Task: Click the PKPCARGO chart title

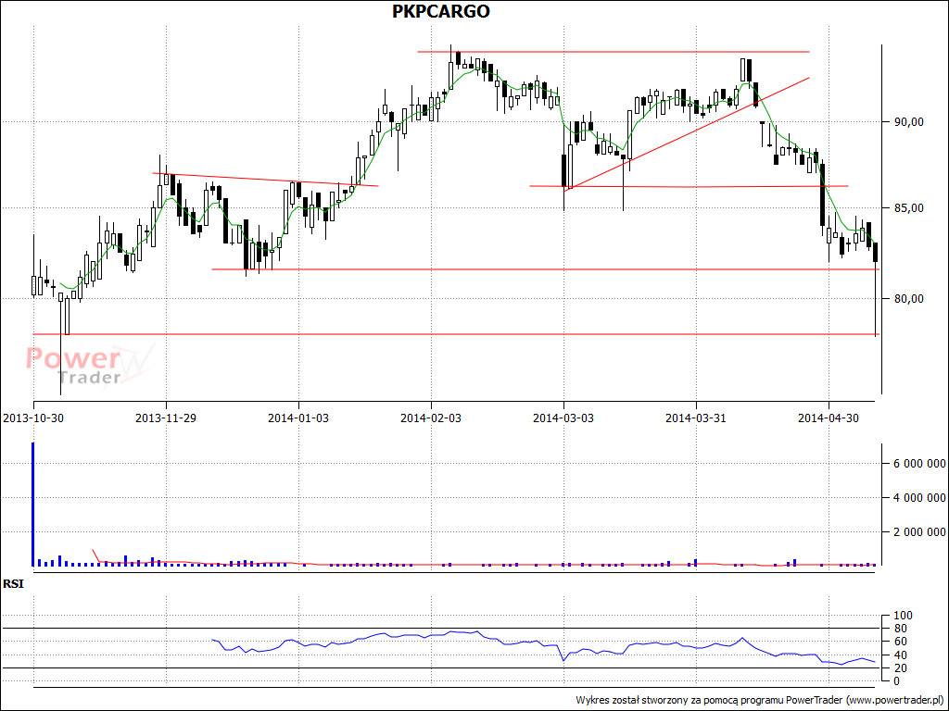Action: (x=441, y=11)
